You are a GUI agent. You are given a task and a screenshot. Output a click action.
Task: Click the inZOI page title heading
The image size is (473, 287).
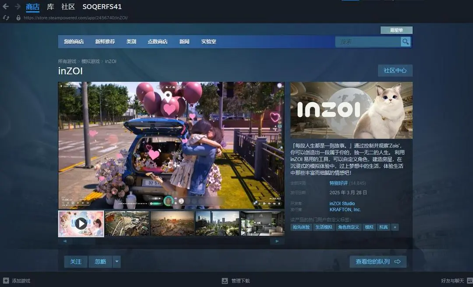(x=70, y=71)
